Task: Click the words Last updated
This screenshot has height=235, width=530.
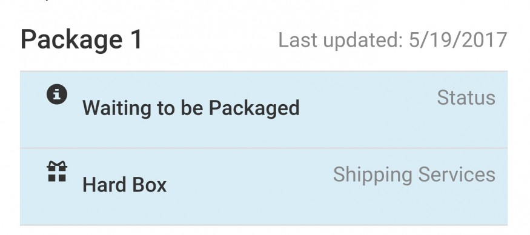Action: (340, 40)
